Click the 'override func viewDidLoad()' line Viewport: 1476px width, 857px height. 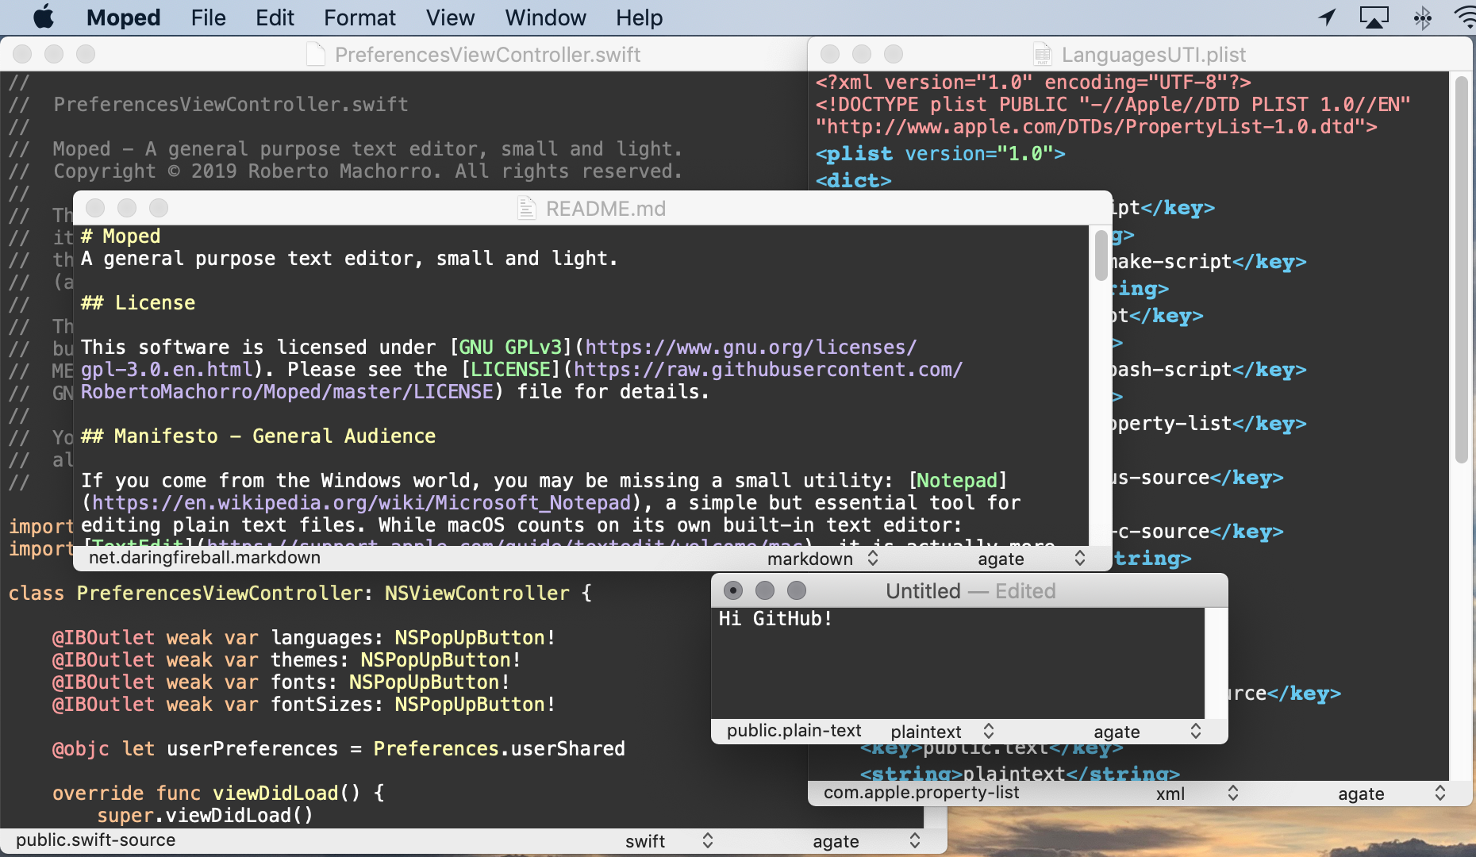(218, 794)
